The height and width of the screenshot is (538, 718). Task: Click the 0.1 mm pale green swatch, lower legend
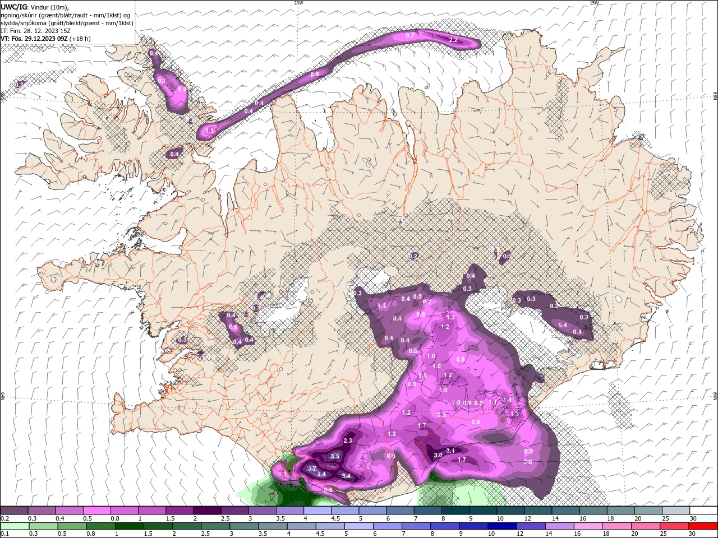(14, 526)
